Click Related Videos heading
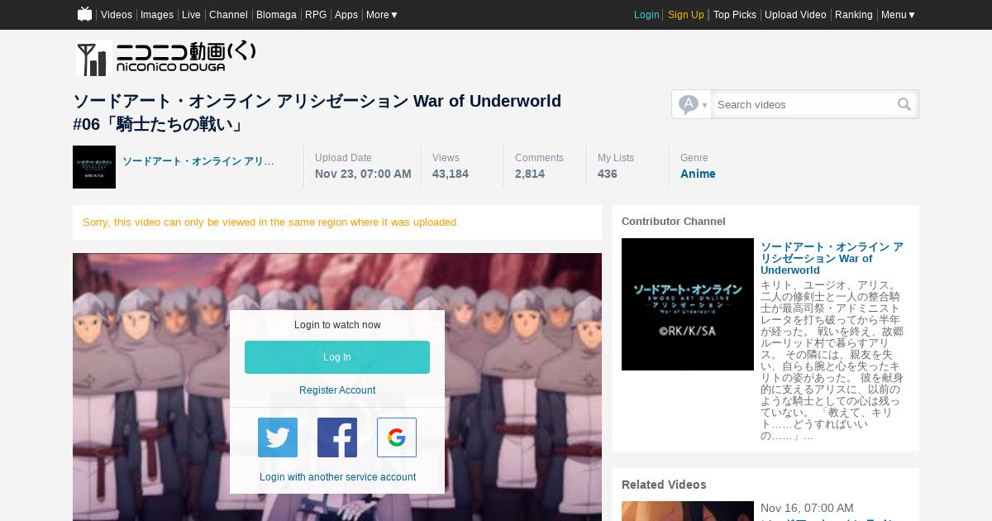 point(664,485)
